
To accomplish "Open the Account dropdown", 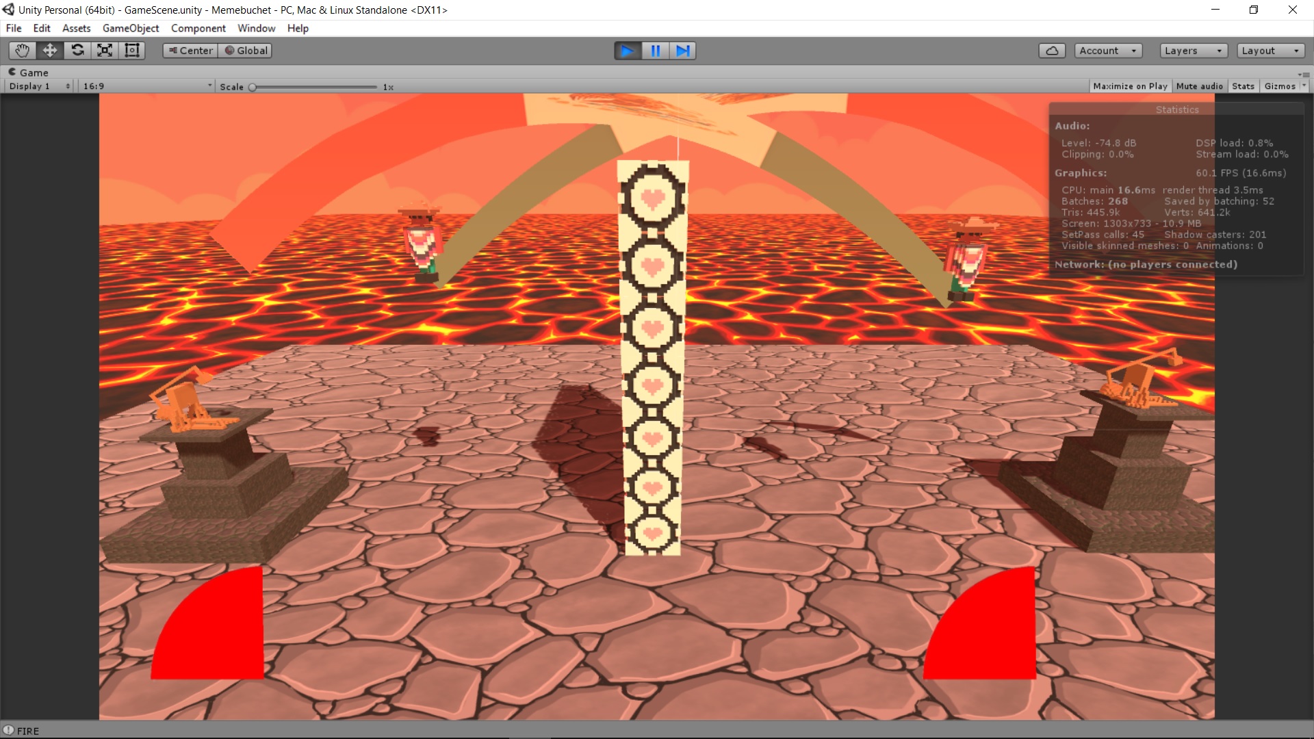I will click(1107, 51).
